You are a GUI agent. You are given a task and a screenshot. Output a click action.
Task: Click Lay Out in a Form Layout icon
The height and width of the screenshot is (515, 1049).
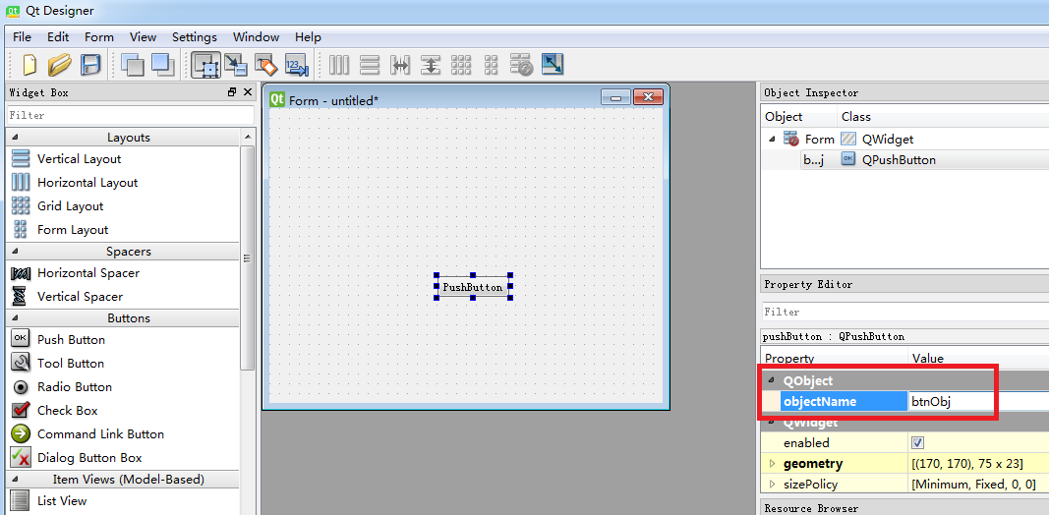coord(491,65)
